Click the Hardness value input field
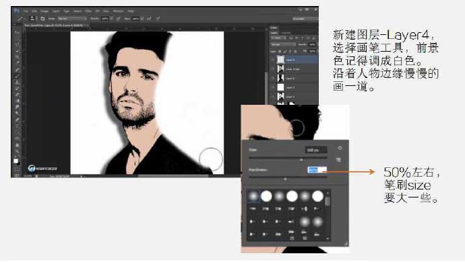 click(x=317, y=170)
